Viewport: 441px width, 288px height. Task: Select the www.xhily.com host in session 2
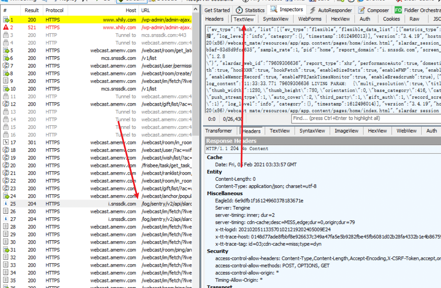(x=119, y=27)
